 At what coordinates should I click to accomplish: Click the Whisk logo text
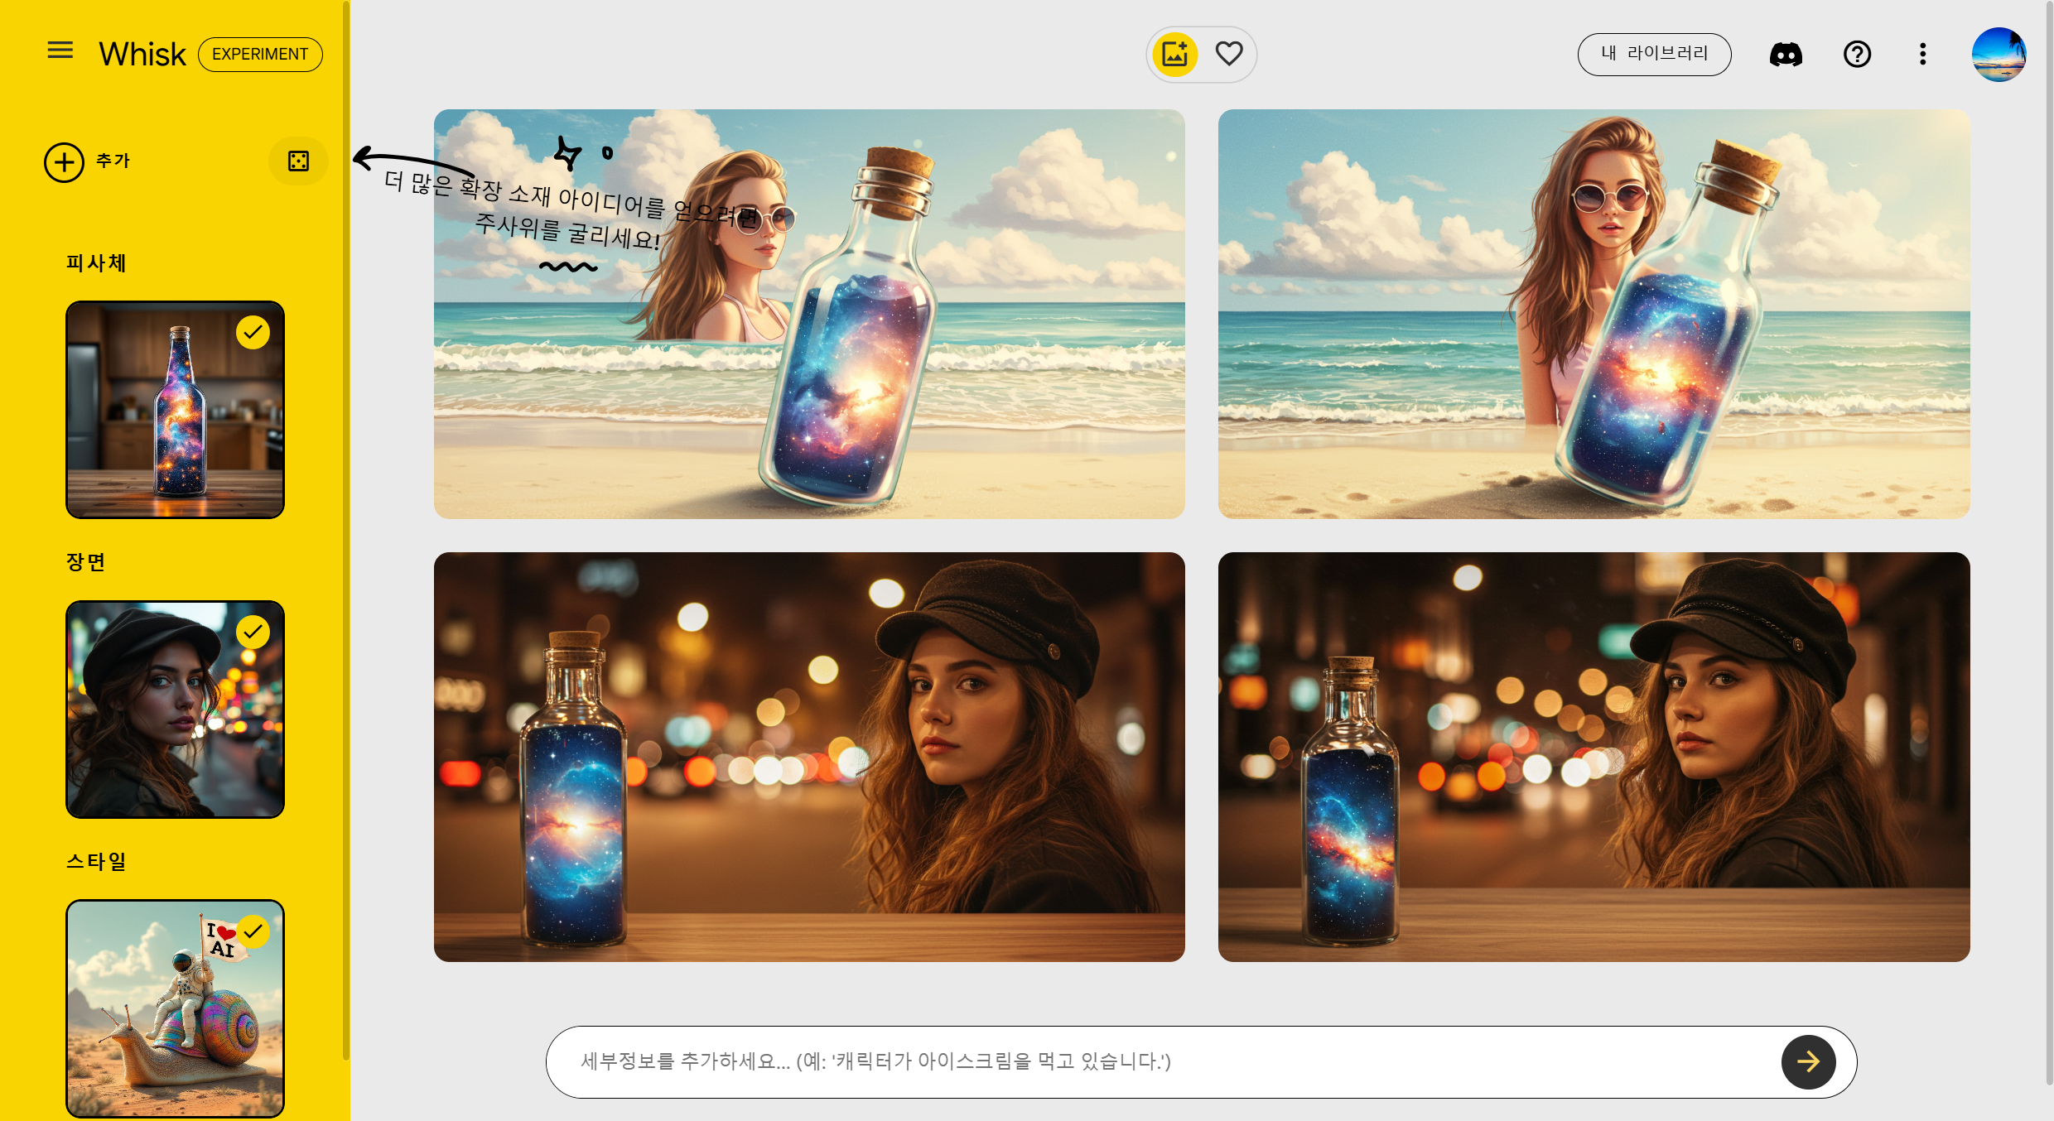142,55
